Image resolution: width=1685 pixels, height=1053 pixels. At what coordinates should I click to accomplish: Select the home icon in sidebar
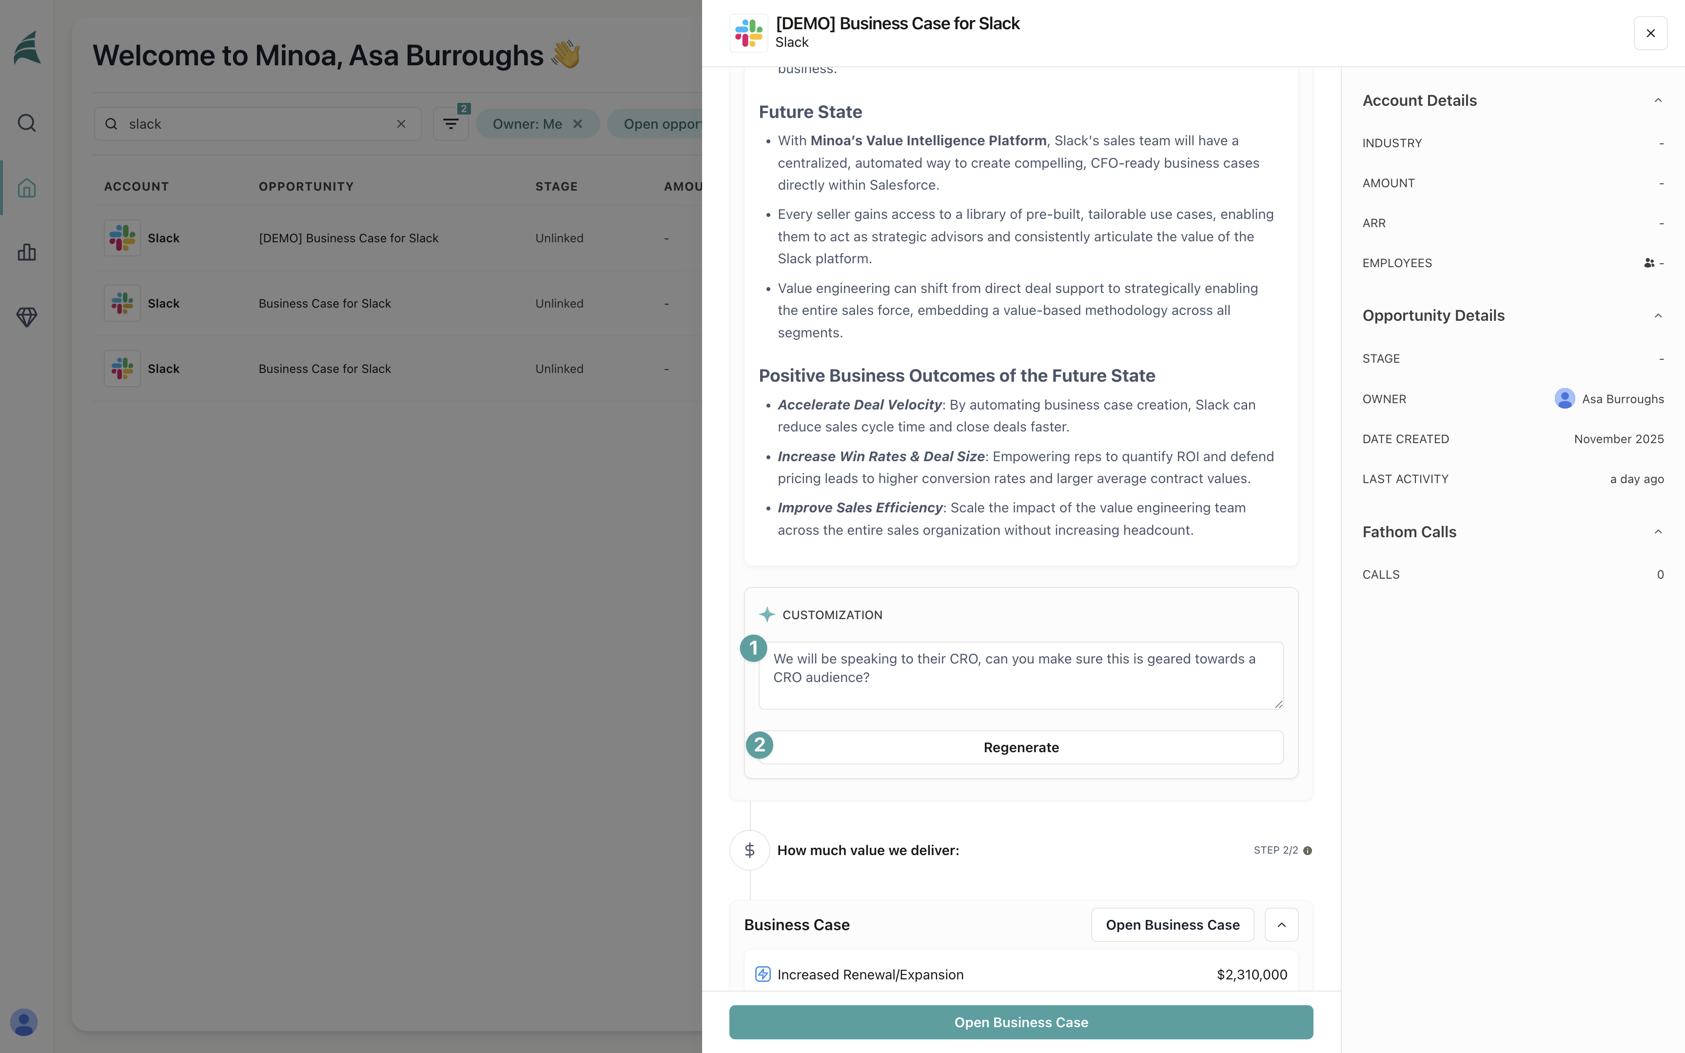coord(27,187)
